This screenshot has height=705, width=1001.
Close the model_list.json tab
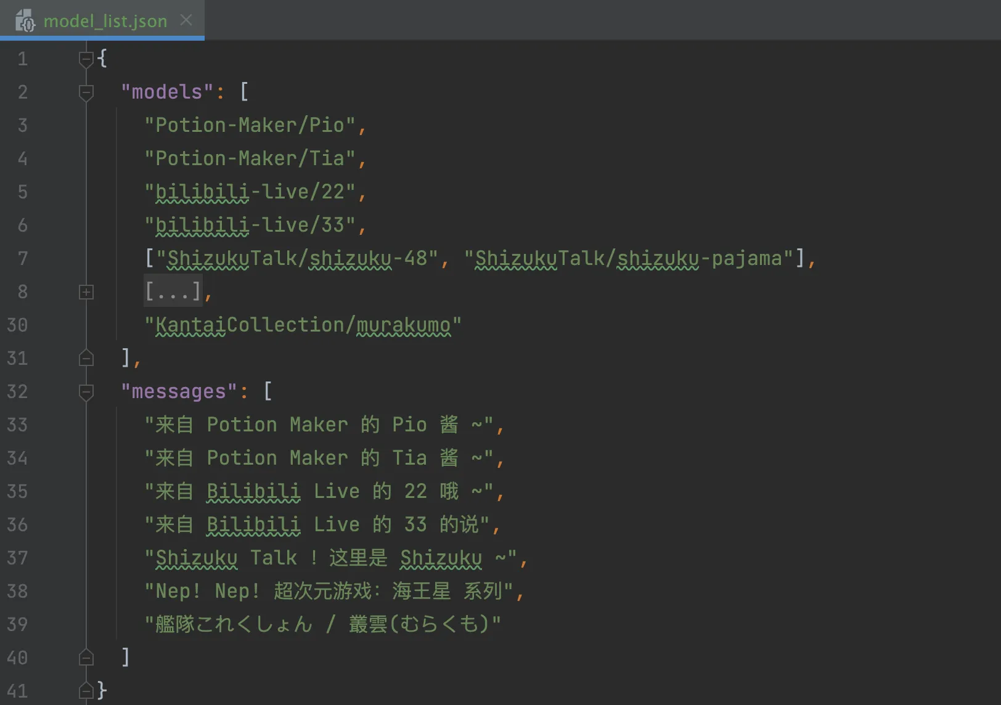(x=186, y=20)
